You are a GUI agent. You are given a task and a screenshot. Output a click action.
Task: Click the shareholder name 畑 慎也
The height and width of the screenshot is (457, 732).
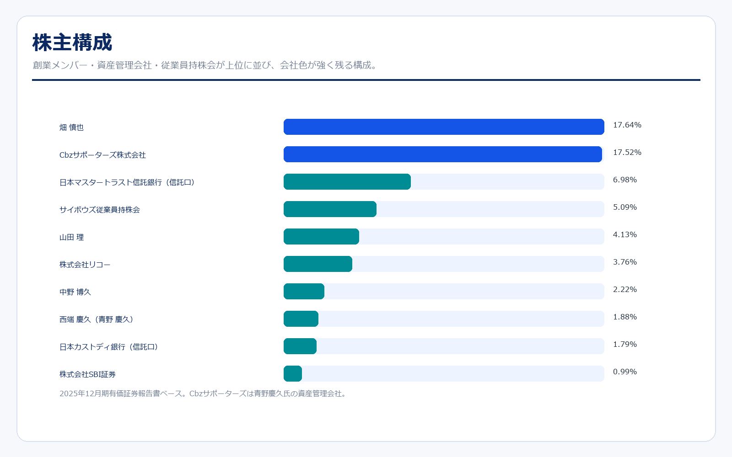pyautogui.click(x=71, y=128)
